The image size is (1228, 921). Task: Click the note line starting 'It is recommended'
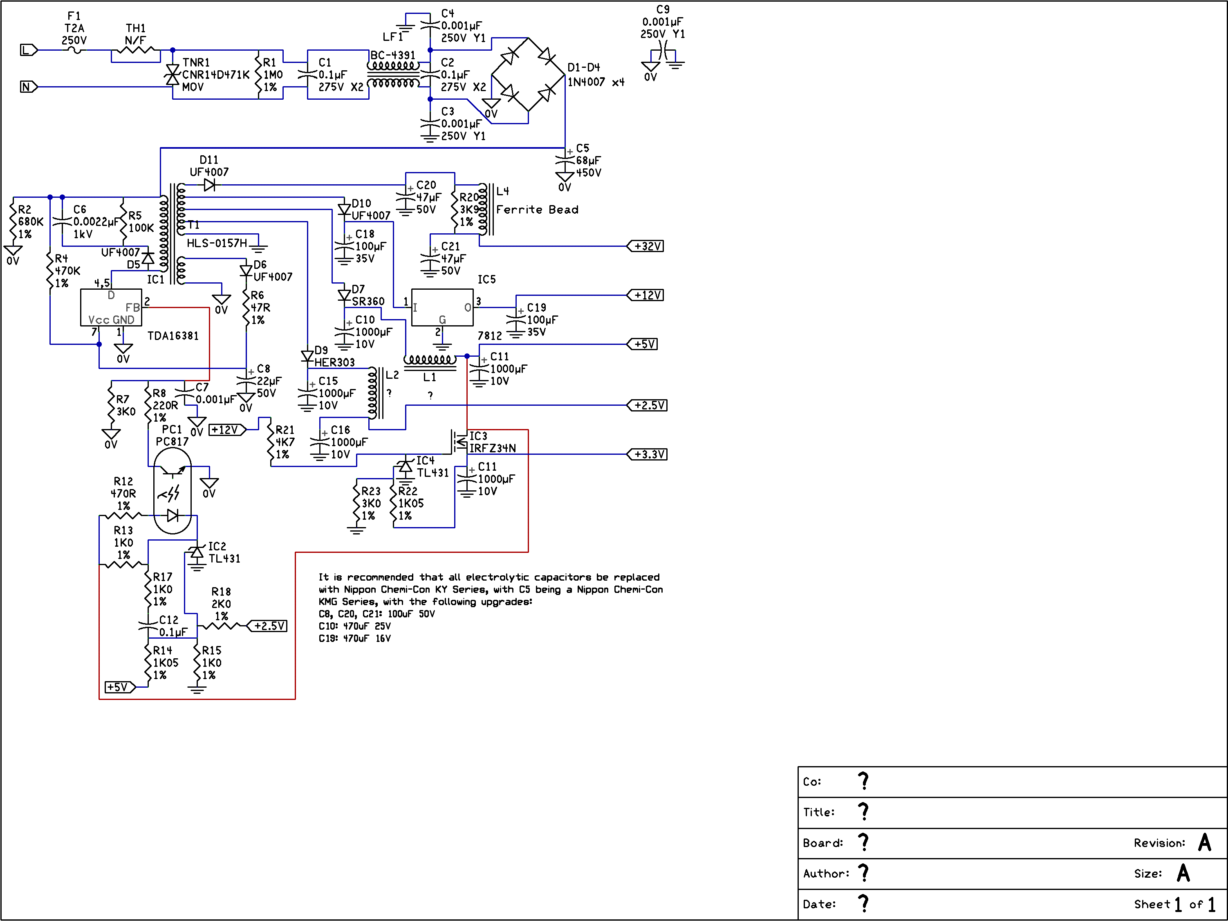click(x=489, y=577)
